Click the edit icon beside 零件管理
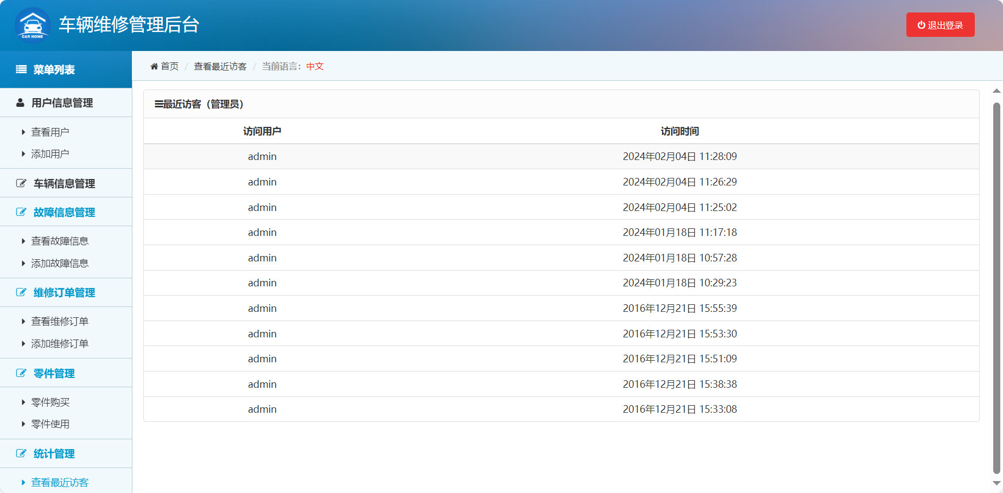1003x493 pixels. (21, 373)
